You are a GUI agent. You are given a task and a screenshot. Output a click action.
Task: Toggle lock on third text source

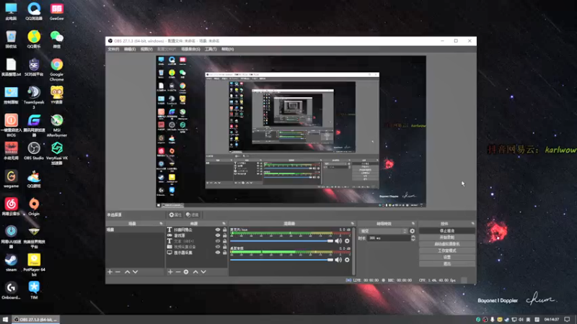[x=224, y=241]
